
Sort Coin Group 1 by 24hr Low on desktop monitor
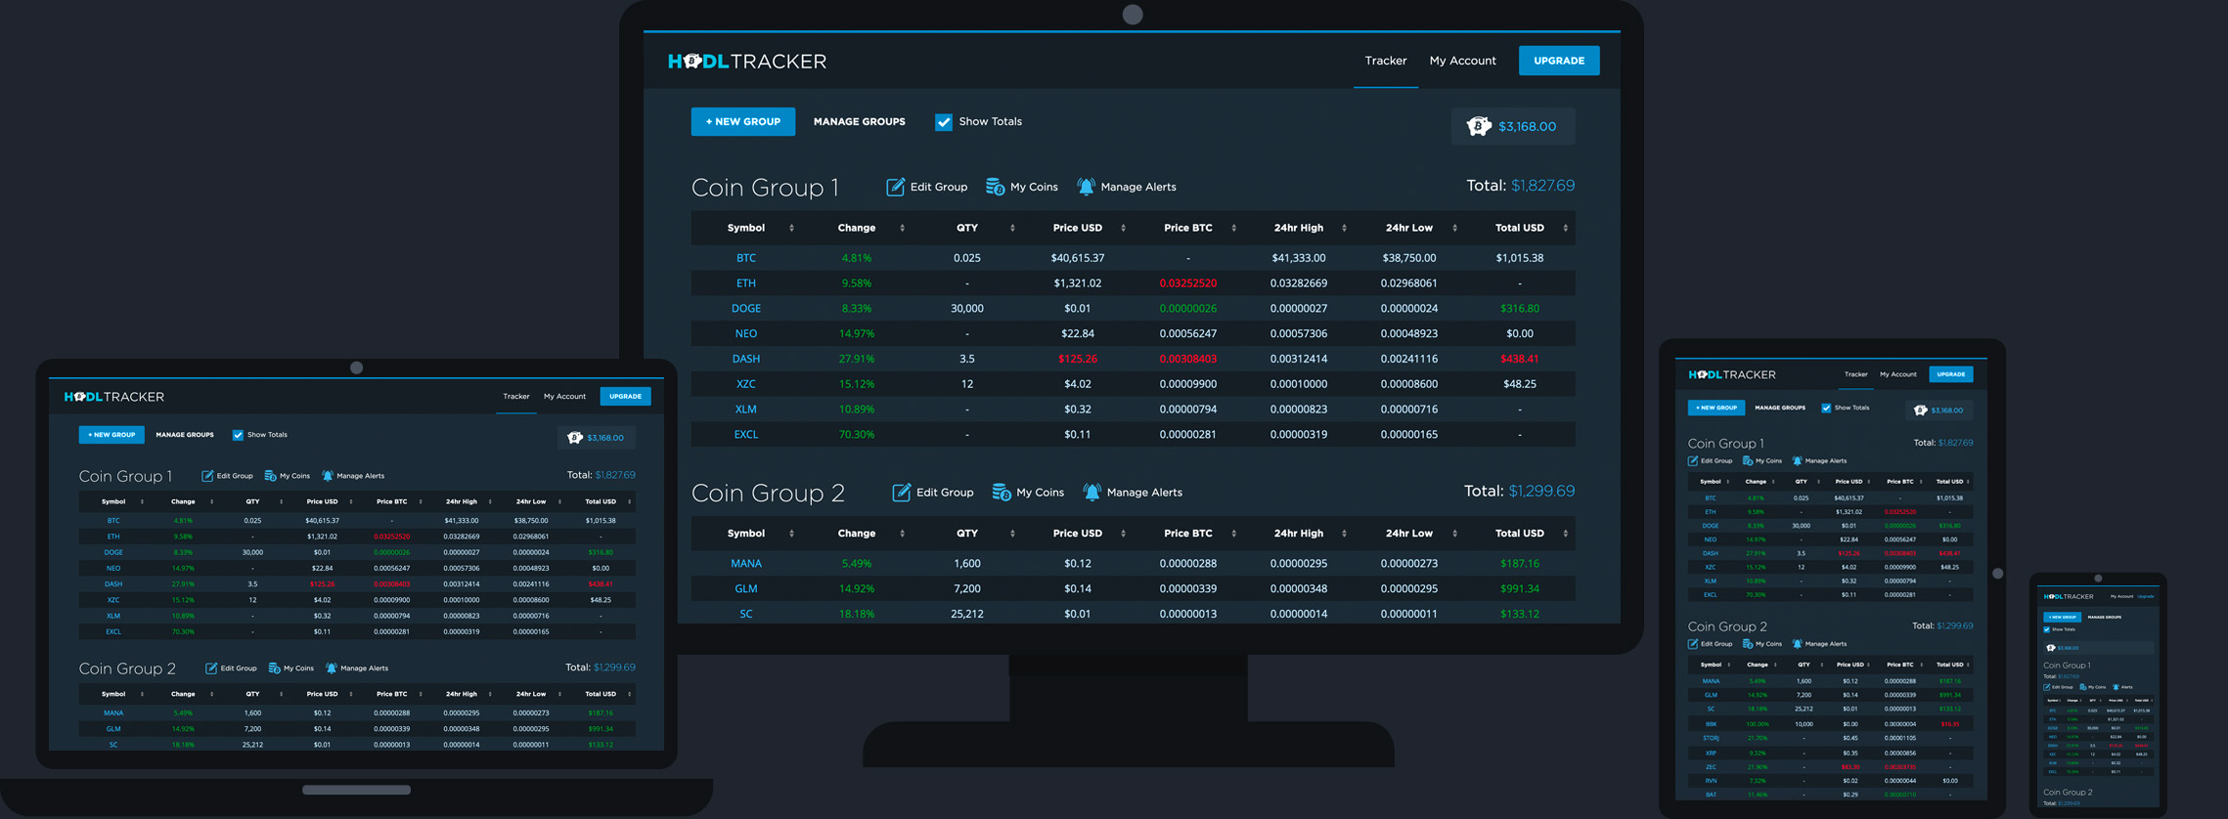coord(1409,228)
